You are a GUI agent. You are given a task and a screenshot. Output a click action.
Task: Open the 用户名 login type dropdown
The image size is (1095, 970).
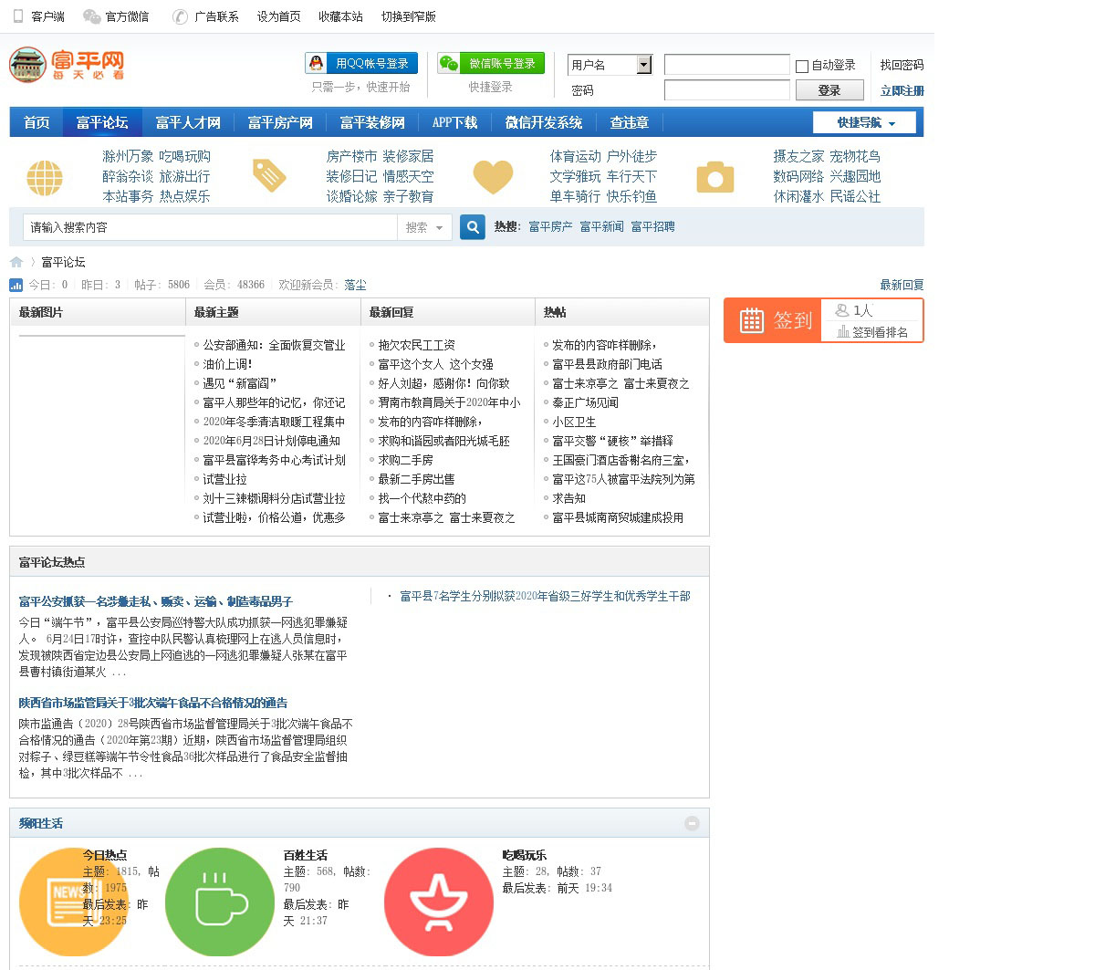click(x=644, y=65)
